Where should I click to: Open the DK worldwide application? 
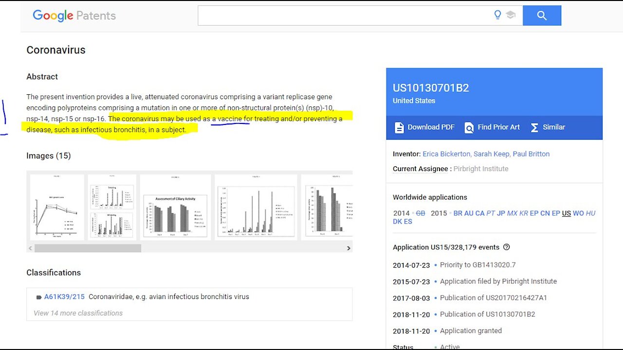[397, 222]
